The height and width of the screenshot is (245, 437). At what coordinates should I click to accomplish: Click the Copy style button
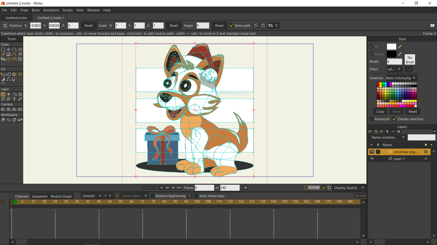[x=380, y=111]
